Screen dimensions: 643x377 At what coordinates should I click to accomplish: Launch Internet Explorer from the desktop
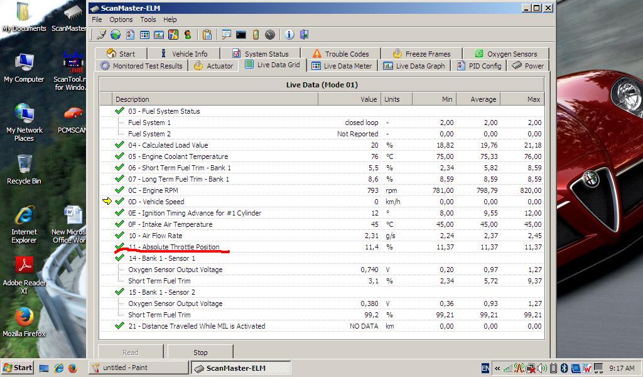click(x=24, y=225)
